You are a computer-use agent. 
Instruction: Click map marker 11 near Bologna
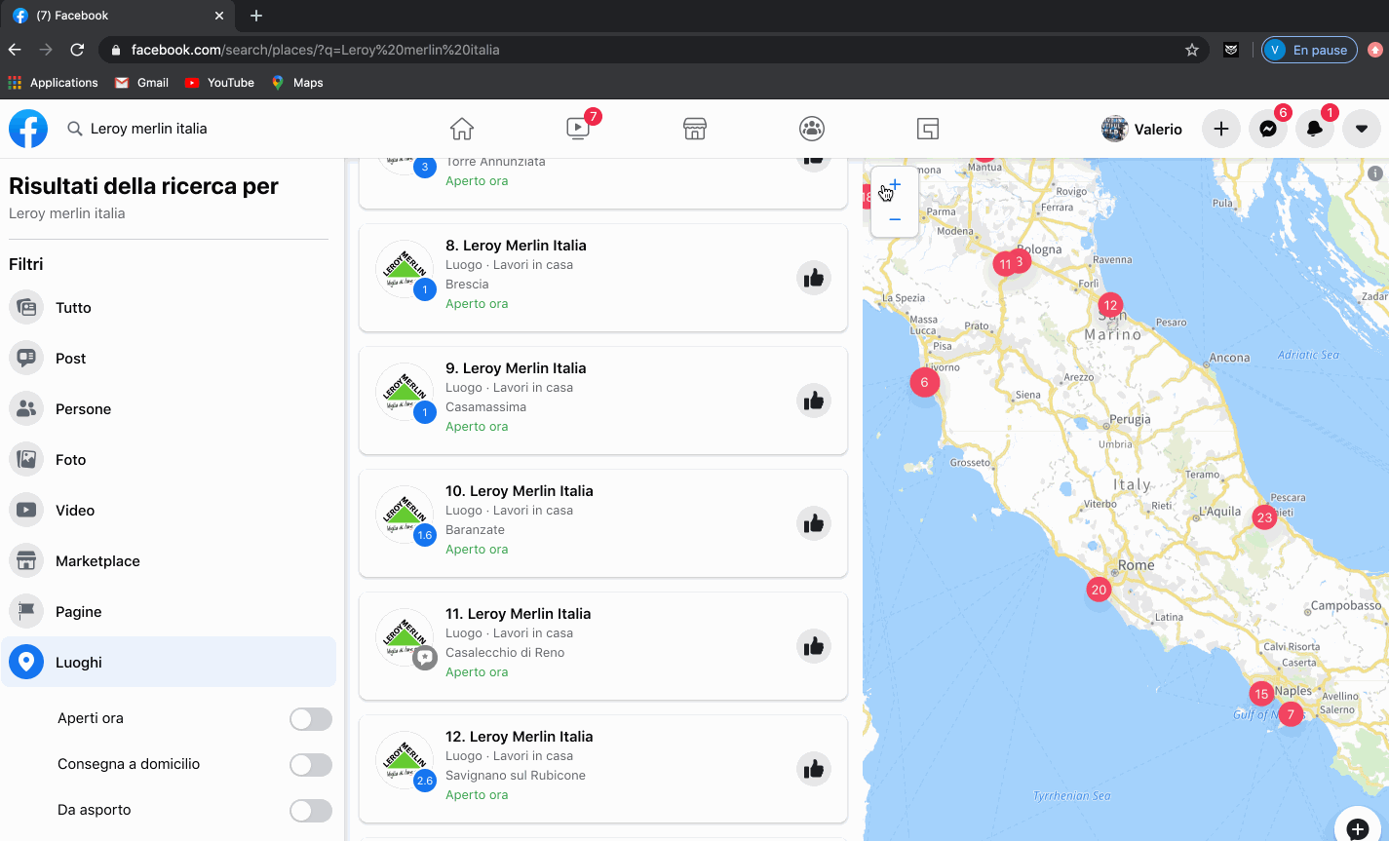click(1004, 264)
